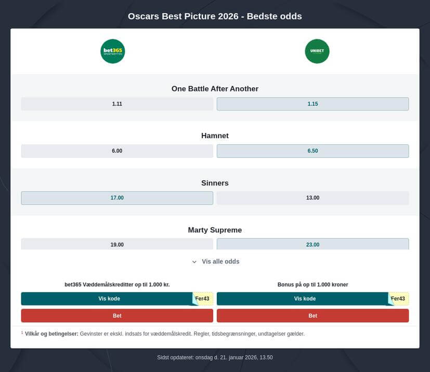
Task: Select highlighted 23.00 odds for Marty Supreme
Action: pos(312,244)
